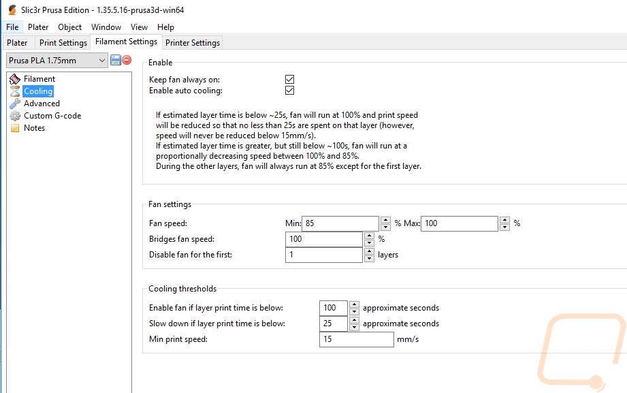The height and width of the screenshot is (393, 627).
Task: Open the Object menu
Action: [x=69, y=27]
